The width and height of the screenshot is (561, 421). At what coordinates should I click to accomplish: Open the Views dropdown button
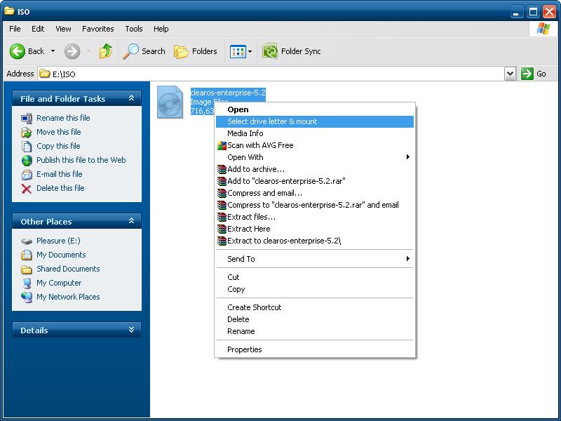[x=241, y=51]
